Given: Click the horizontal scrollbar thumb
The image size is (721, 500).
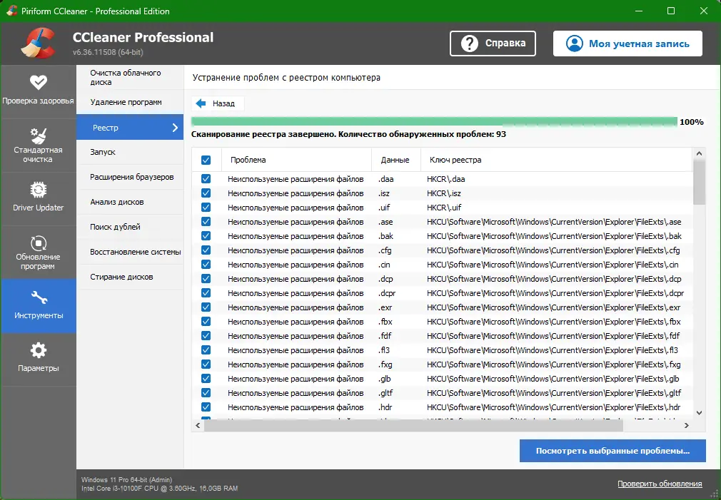Looking at the screenshot, I should coord(413,426).
